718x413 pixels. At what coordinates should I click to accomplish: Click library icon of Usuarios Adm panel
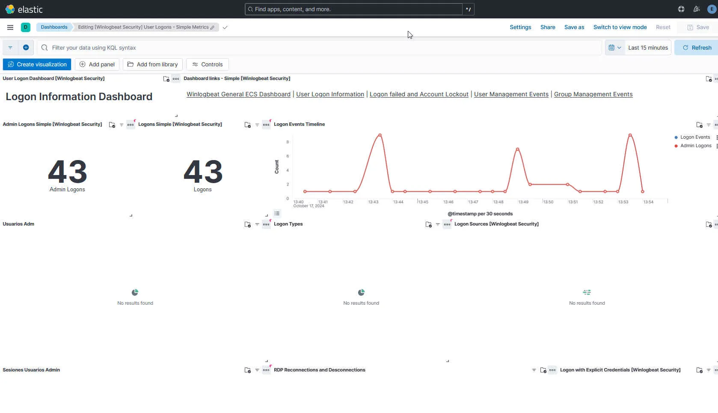click(x=248, y=225)
